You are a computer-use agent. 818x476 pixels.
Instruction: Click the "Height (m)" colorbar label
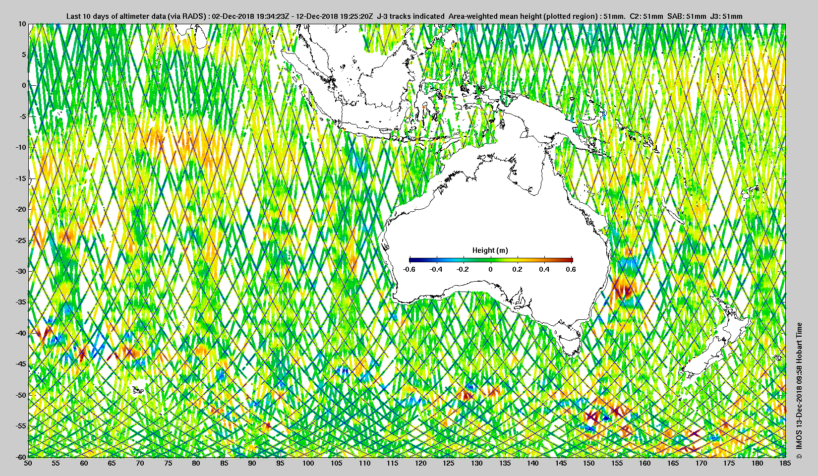(490, 250)
